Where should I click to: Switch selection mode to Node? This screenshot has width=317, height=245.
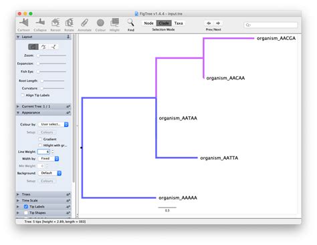tap(148, 23)
